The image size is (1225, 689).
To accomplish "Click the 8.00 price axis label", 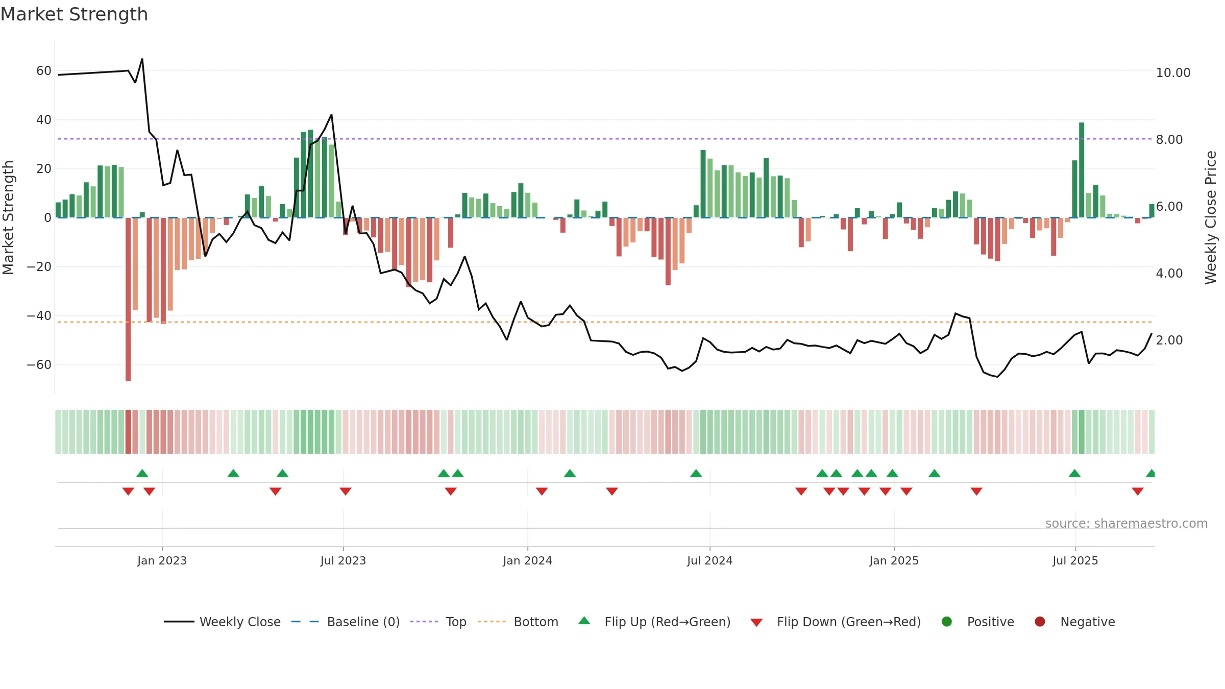I will 1169,140.
